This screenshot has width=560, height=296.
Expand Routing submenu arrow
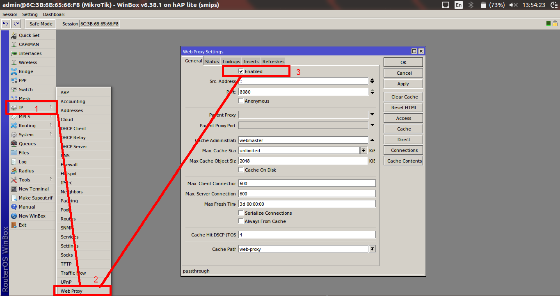51,125
